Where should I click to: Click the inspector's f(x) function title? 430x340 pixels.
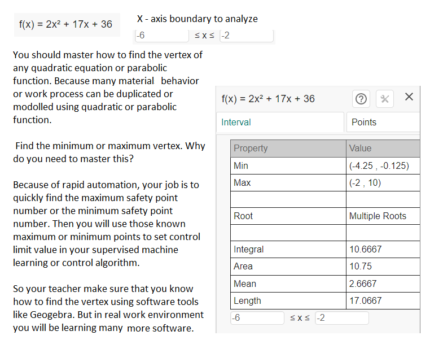[x=268, y=99]
